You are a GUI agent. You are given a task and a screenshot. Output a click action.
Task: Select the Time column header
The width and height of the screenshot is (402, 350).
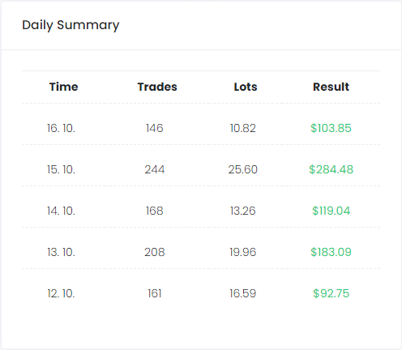pyautogui.click(x=63, y=87)
